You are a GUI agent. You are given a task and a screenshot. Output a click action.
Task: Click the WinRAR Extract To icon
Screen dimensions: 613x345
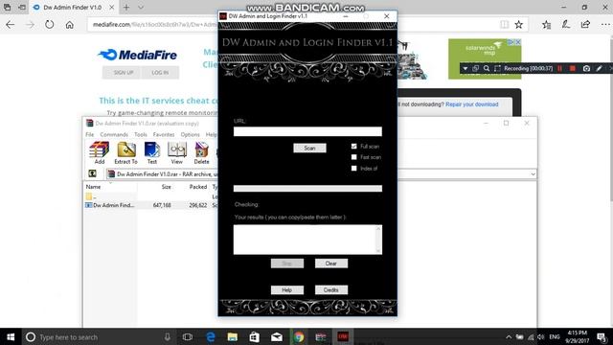[125, 152]
